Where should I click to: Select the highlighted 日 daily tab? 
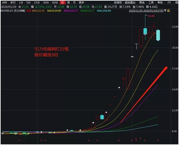pyautogui.click(x=63, y=3)
